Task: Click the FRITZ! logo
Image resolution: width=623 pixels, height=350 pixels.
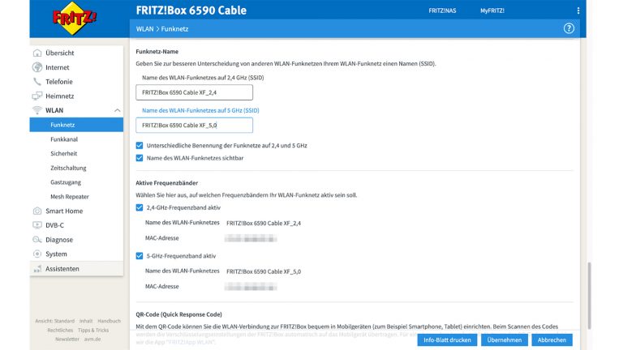Action: click(x=75, y=19)
